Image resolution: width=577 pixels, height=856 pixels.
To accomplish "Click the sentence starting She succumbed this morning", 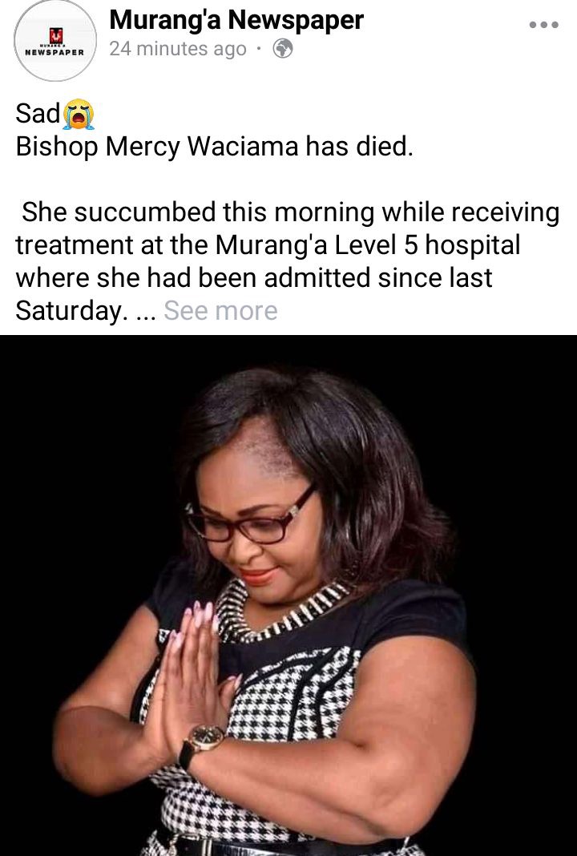I will click(288, 261).
